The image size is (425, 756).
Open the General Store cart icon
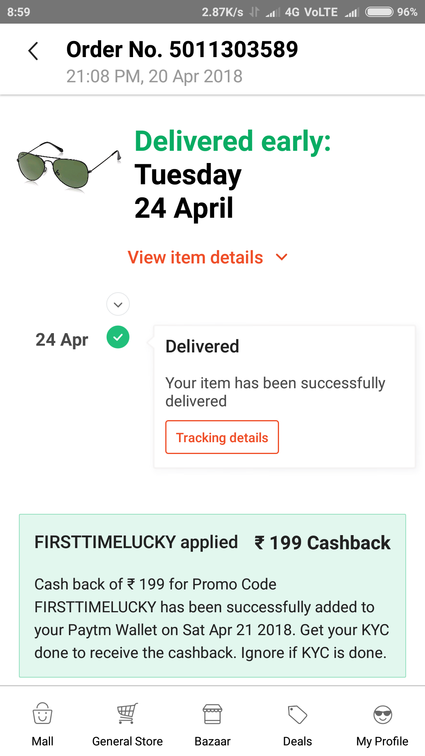(128, 713)
